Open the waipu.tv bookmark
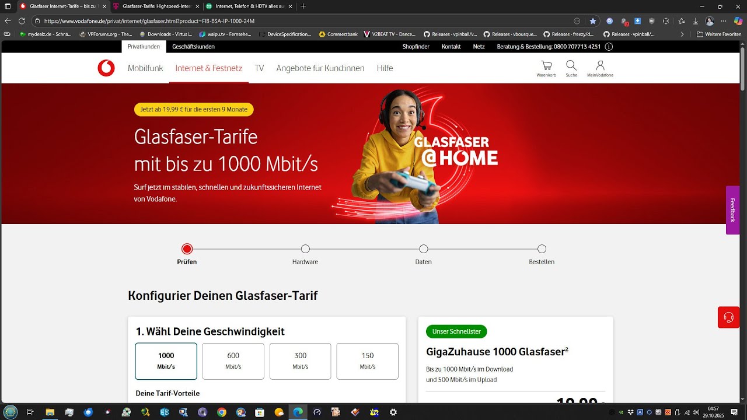 (x=225, y=34)
